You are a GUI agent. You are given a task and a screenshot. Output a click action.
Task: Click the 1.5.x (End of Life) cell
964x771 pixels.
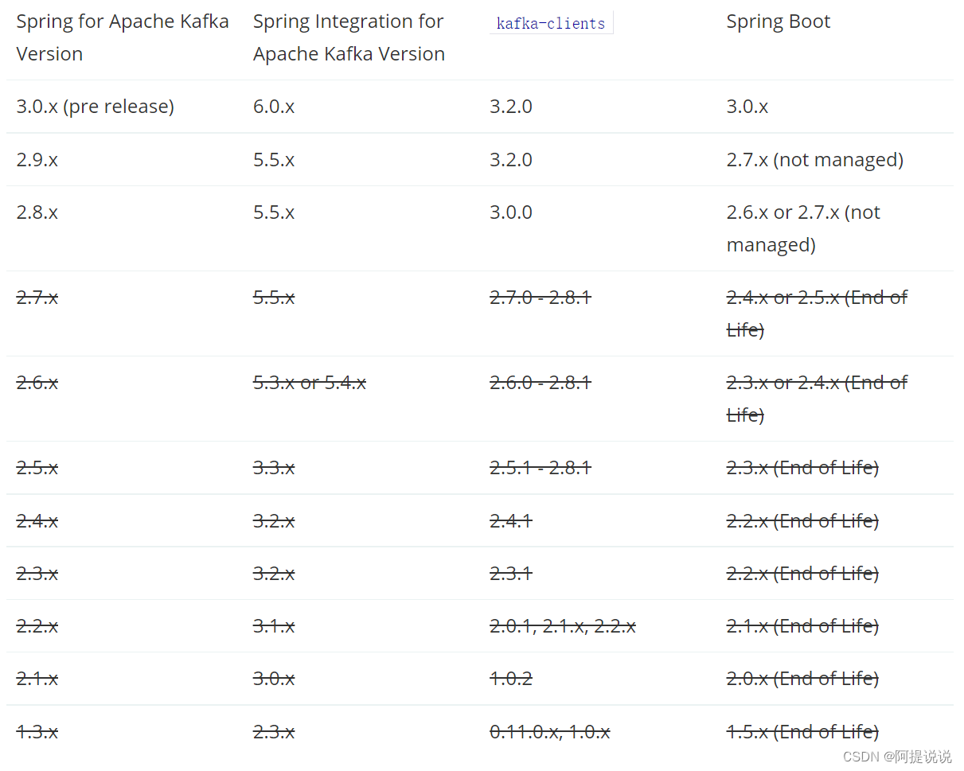point(802,731)
